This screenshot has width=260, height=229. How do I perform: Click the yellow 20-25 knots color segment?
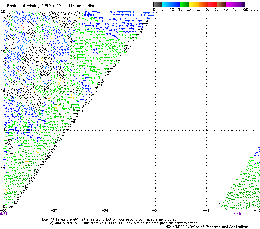194,4
